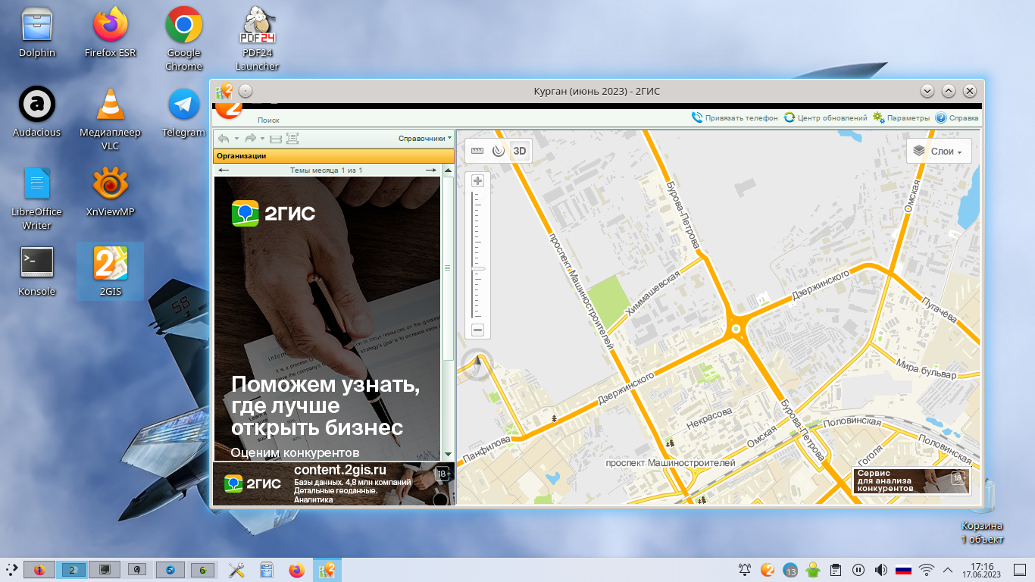Open Dolphin file manager desktop icon

point(37,33)
